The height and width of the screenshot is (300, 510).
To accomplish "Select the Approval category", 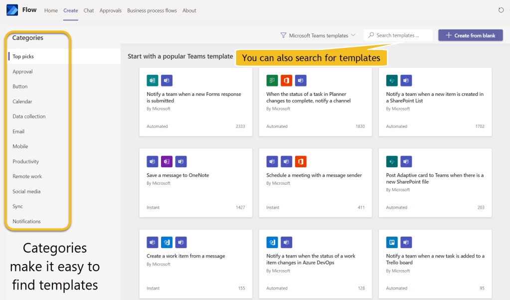I will click(23, 72).
